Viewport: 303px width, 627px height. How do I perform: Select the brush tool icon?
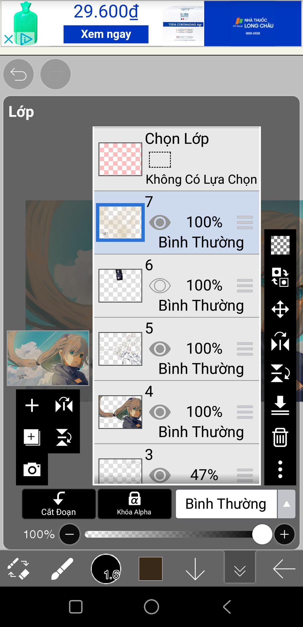(62, 569)
